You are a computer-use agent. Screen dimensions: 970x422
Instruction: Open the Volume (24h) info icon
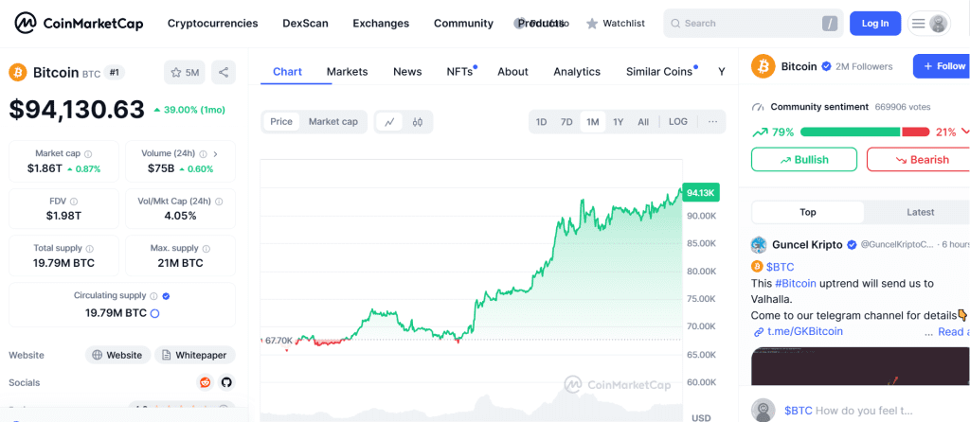(x=203, y=154)
